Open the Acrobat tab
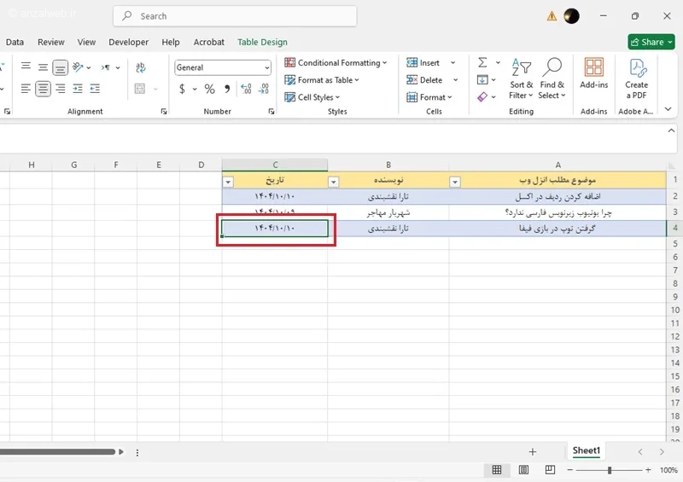 click(208, 43)
